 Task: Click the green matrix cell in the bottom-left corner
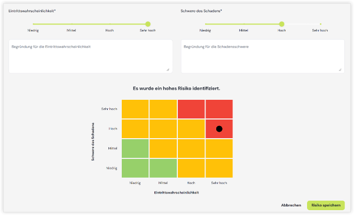[135, 168]
